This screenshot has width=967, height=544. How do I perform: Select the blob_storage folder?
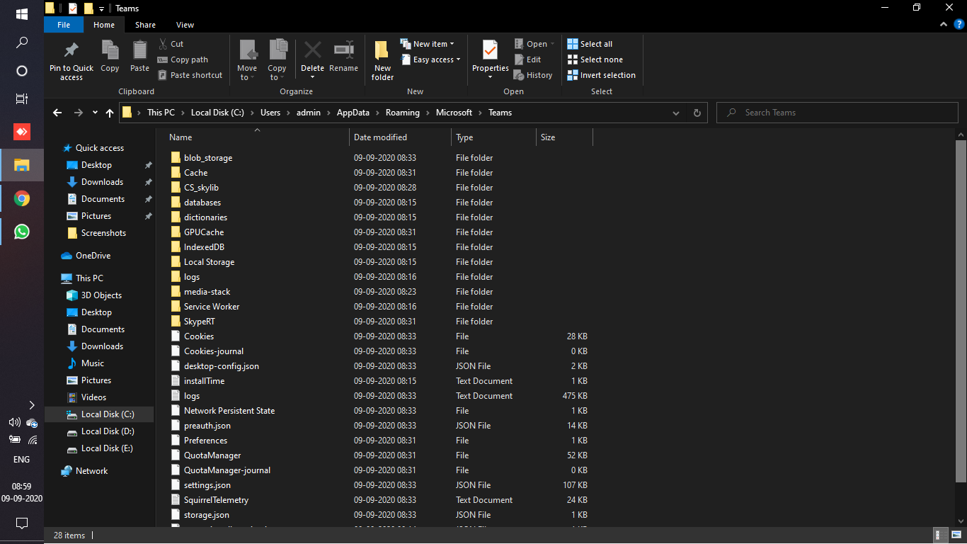[x=208, y=158]
